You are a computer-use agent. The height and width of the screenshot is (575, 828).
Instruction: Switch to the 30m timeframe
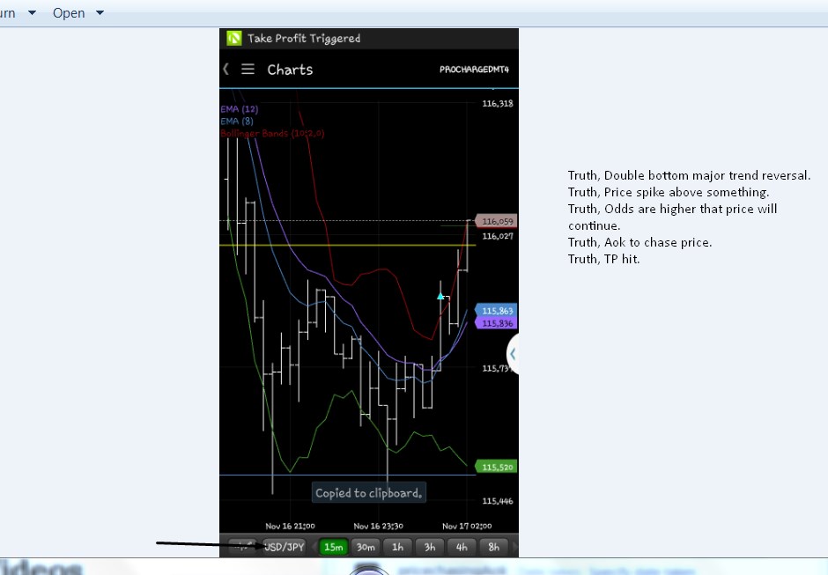click(x=366, y=547)
